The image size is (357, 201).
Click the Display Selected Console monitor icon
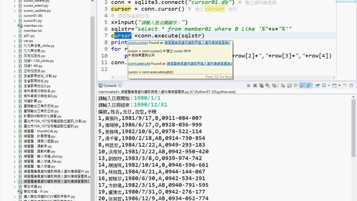click(324, 85)
